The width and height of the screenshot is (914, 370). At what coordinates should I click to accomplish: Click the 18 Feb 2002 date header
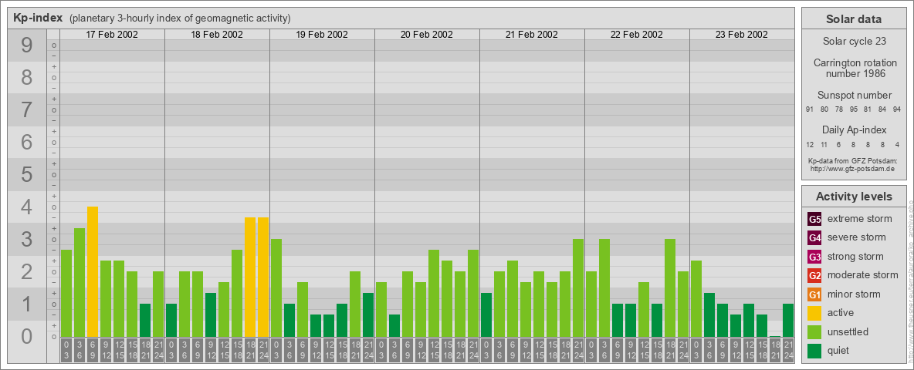click(x=217, y=35)
